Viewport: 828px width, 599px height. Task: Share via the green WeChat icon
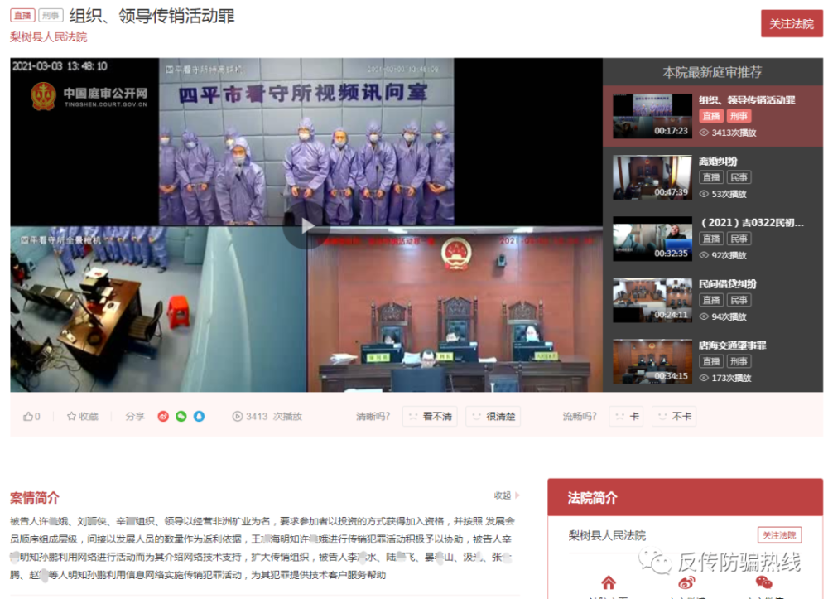tap(181, 416)
